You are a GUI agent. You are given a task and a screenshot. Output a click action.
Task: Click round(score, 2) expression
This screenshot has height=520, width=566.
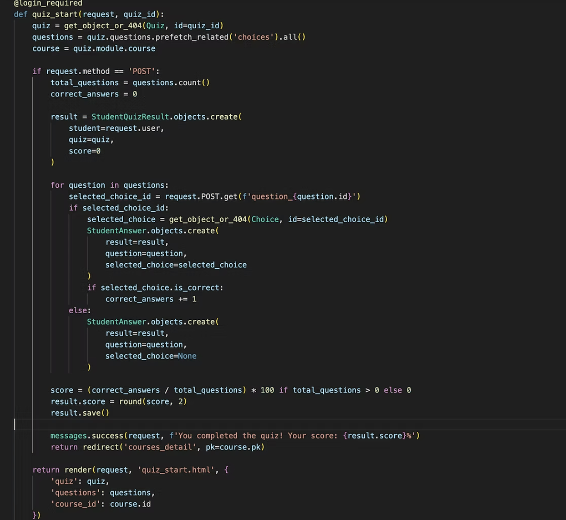pos(153,402)
